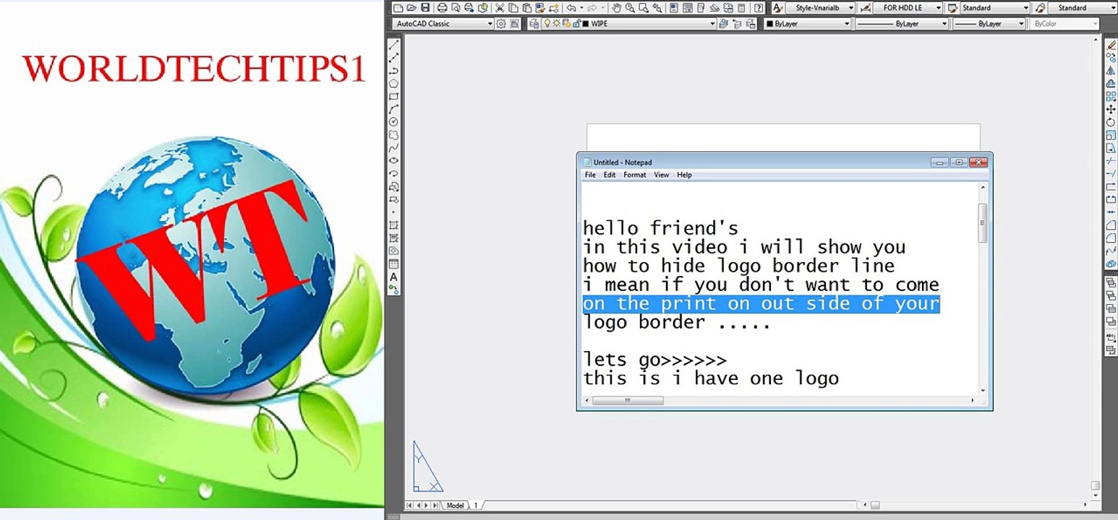Select the Spline draw tool

point(394,148)
